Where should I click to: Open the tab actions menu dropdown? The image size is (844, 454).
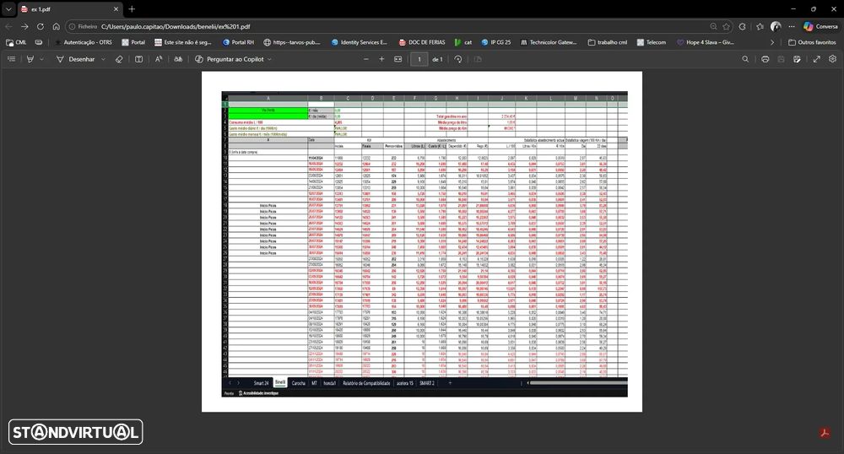click(x=8, y=9)
